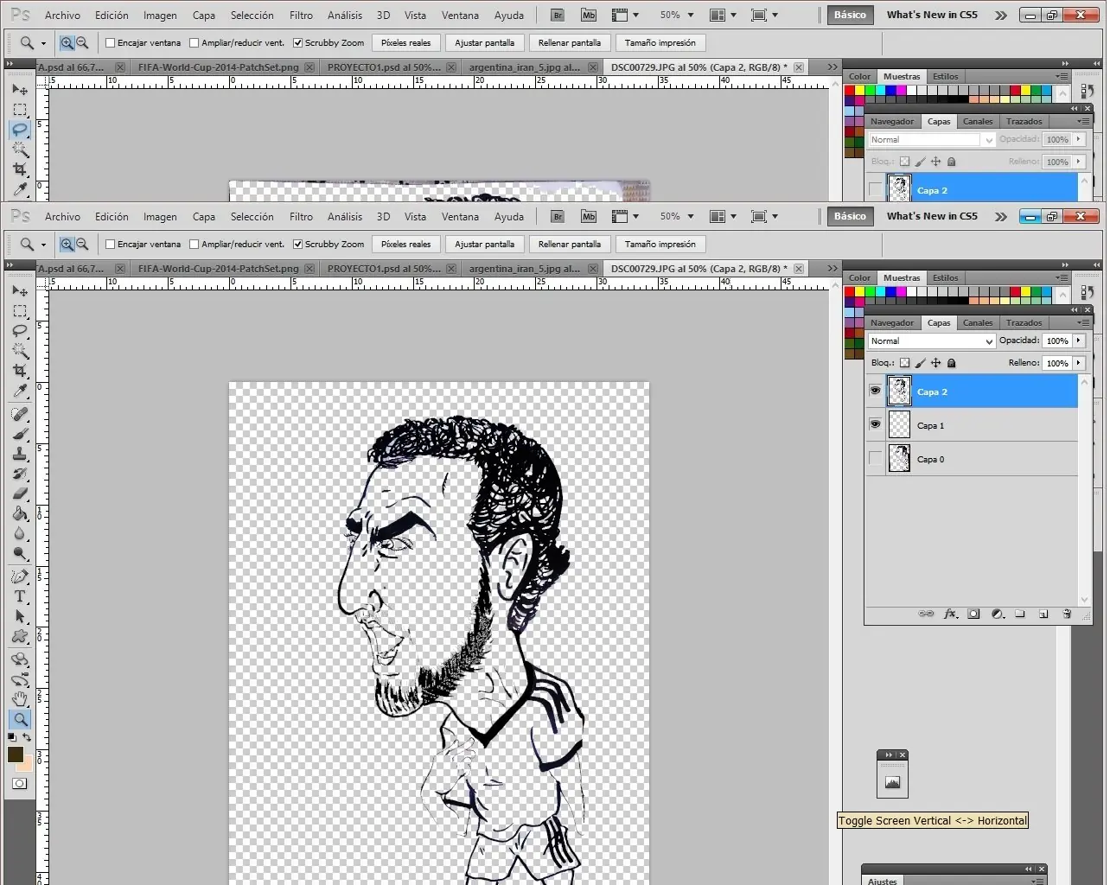
Task: Switch to Trazados tab in lower window
Action: click(x=1024, y=323)
